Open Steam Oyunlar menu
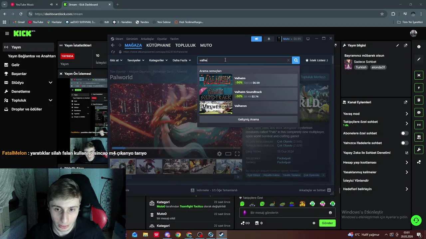The image size is (426, 239). (162, 39)
